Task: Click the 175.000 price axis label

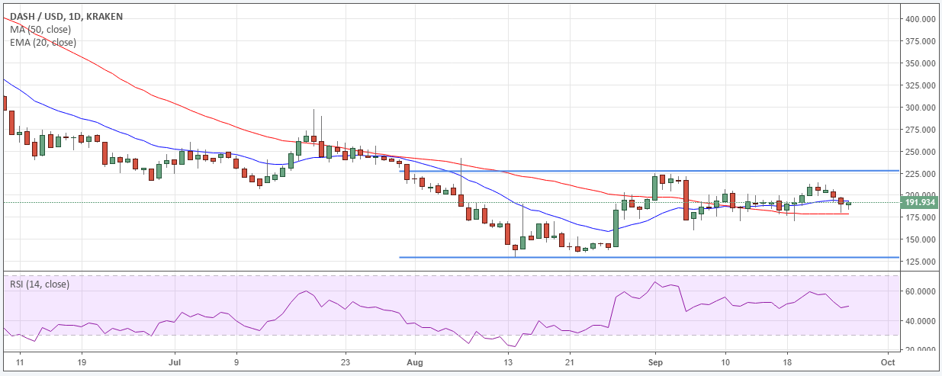Action: click(919, 217)
